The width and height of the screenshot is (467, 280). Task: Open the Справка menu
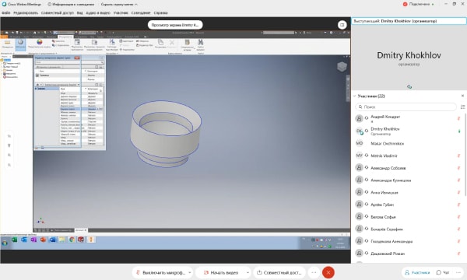point(160,12)
